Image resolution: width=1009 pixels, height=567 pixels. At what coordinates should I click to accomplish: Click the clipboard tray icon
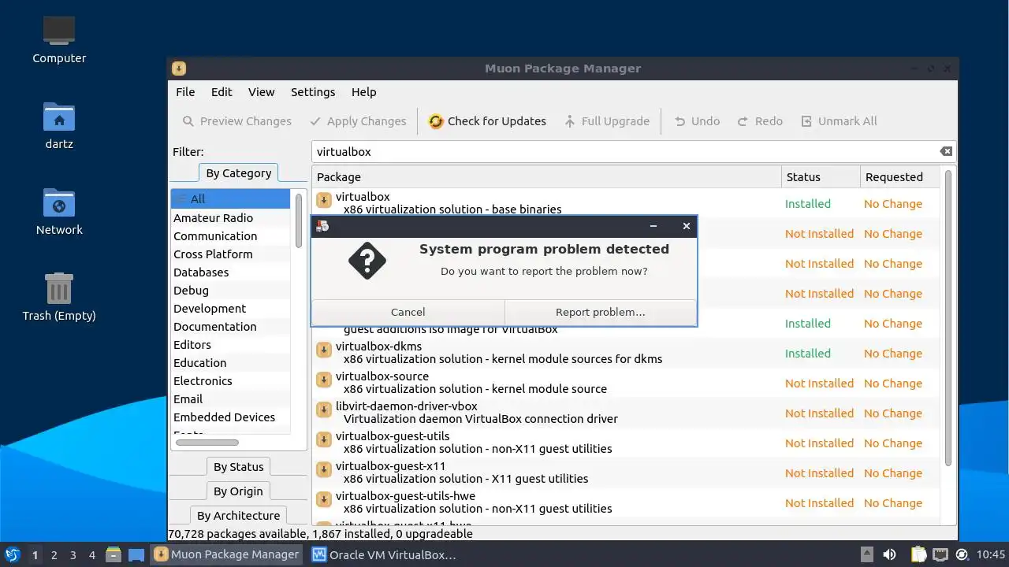tap(919, 554)
